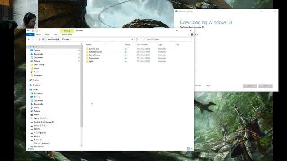Open the Camera Roll folder
The height and width of the screenshot is (161, 287).
[94, 49]
